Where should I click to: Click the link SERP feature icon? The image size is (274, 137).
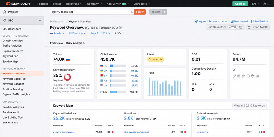point(234,76)
